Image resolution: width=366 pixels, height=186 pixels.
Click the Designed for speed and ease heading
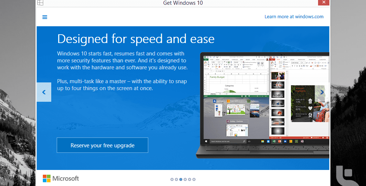tap(136, 39)
